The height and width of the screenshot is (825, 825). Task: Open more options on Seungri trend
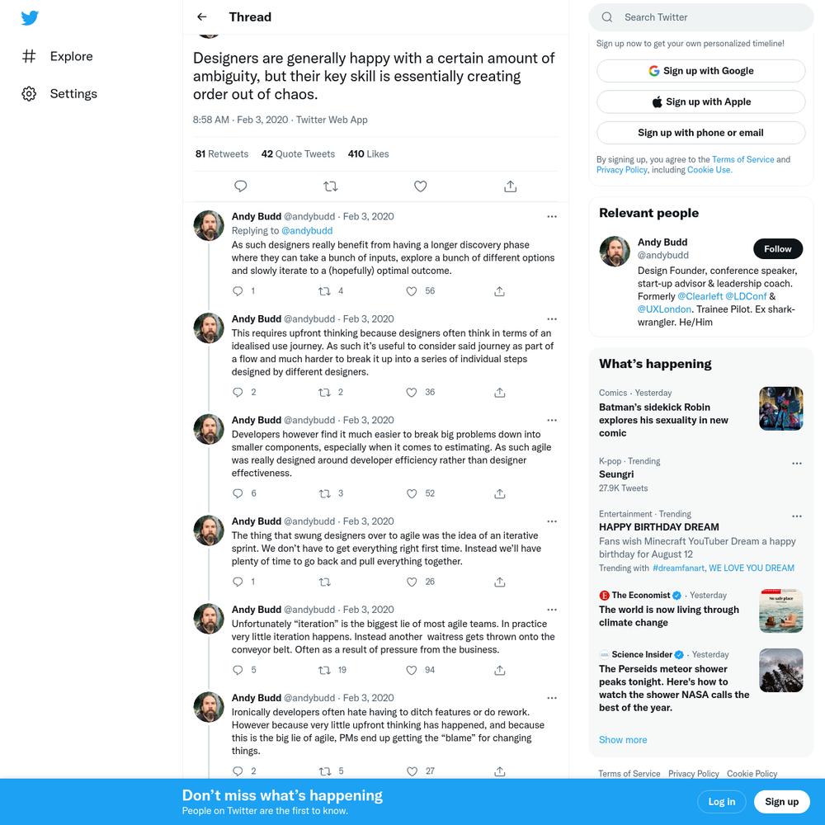click(797, 463)
